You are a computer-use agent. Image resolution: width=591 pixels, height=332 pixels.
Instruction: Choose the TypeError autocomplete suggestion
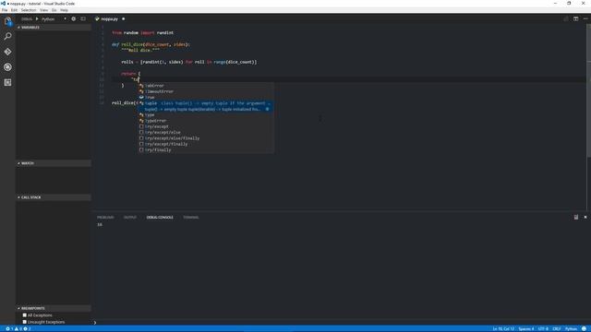[x=205, y=121]
